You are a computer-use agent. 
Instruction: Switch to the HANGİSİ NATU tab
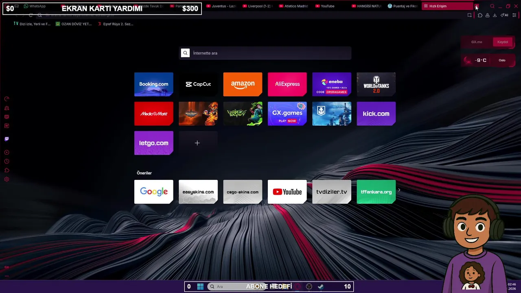pyautogui.click(x=366, y=6)
